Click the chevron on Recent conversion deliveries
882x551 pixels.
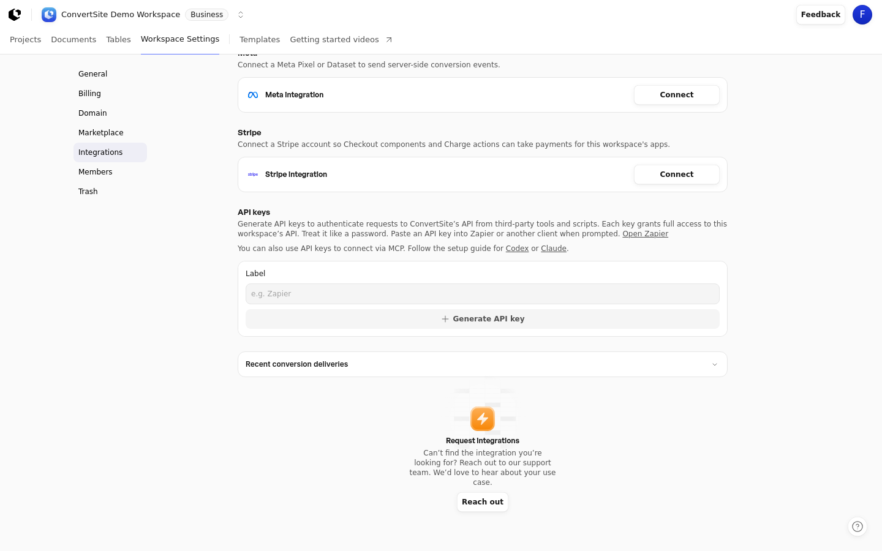click(715, 365)
